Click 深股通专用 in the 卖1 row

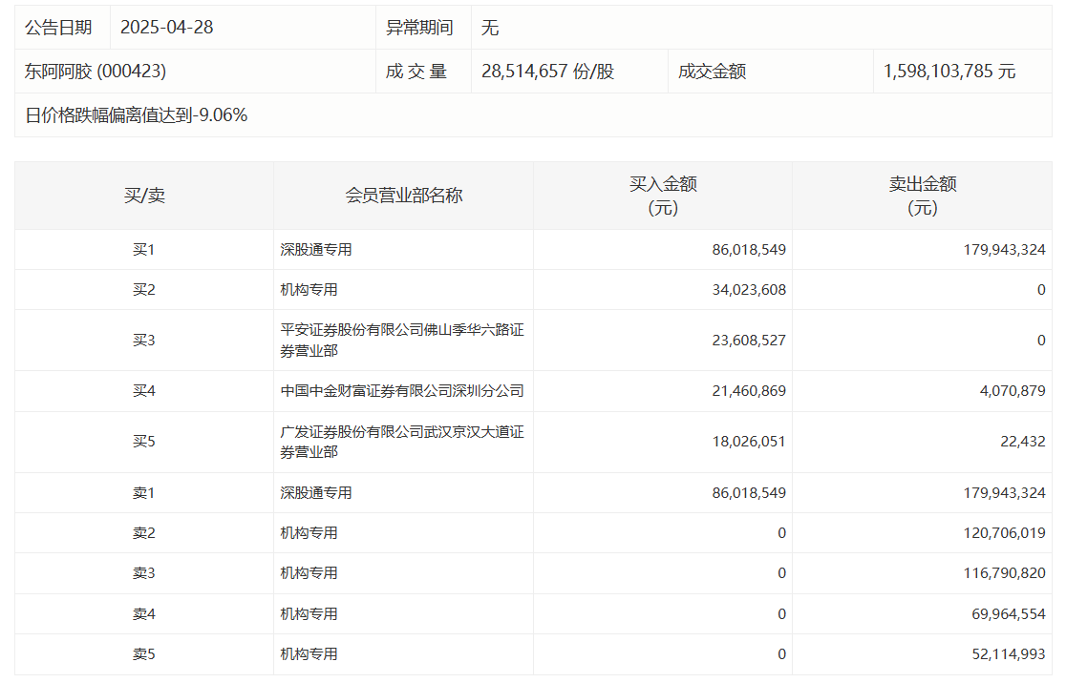tap(316, 493)
